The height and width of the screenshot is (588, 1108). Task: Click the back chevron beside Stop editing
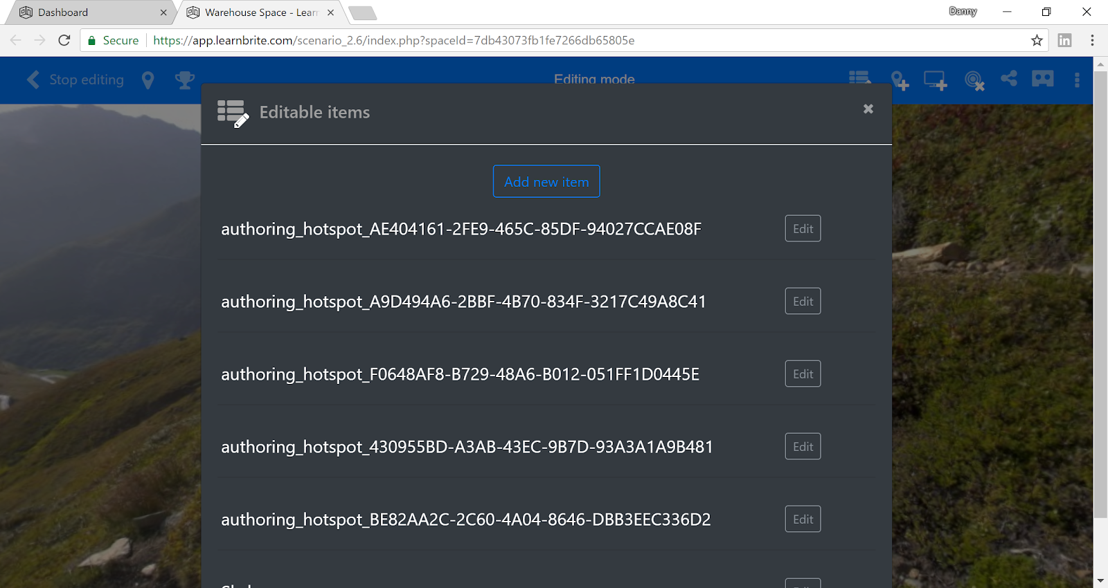[x=33, y=80]
